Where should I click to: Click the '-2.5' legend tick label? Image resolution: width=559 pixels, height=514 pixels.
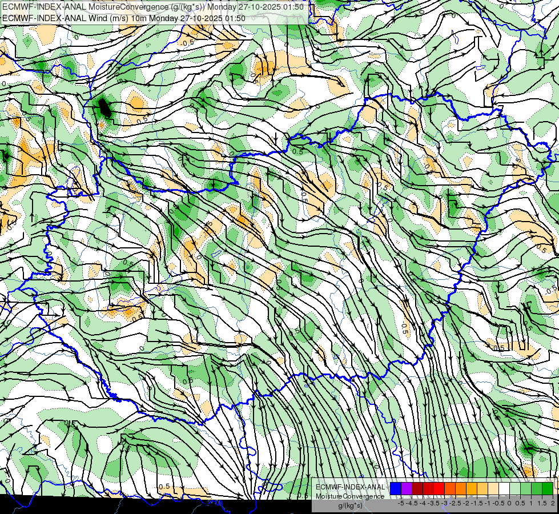click(455, 503)
